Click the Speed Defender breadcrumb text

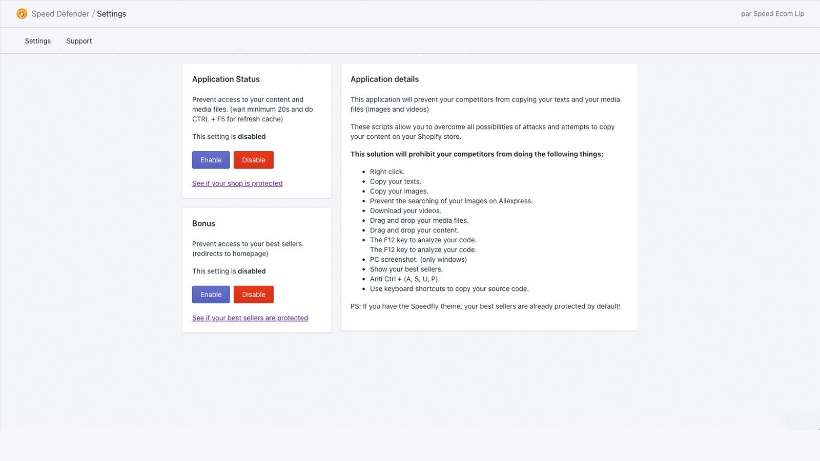click(x=60, y=14)
